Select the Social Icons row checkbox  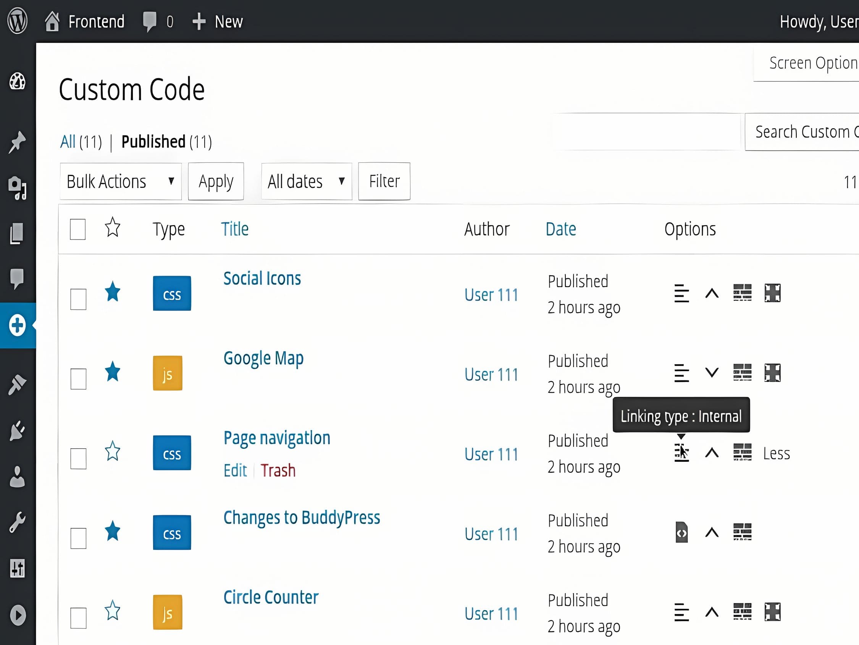78,299
